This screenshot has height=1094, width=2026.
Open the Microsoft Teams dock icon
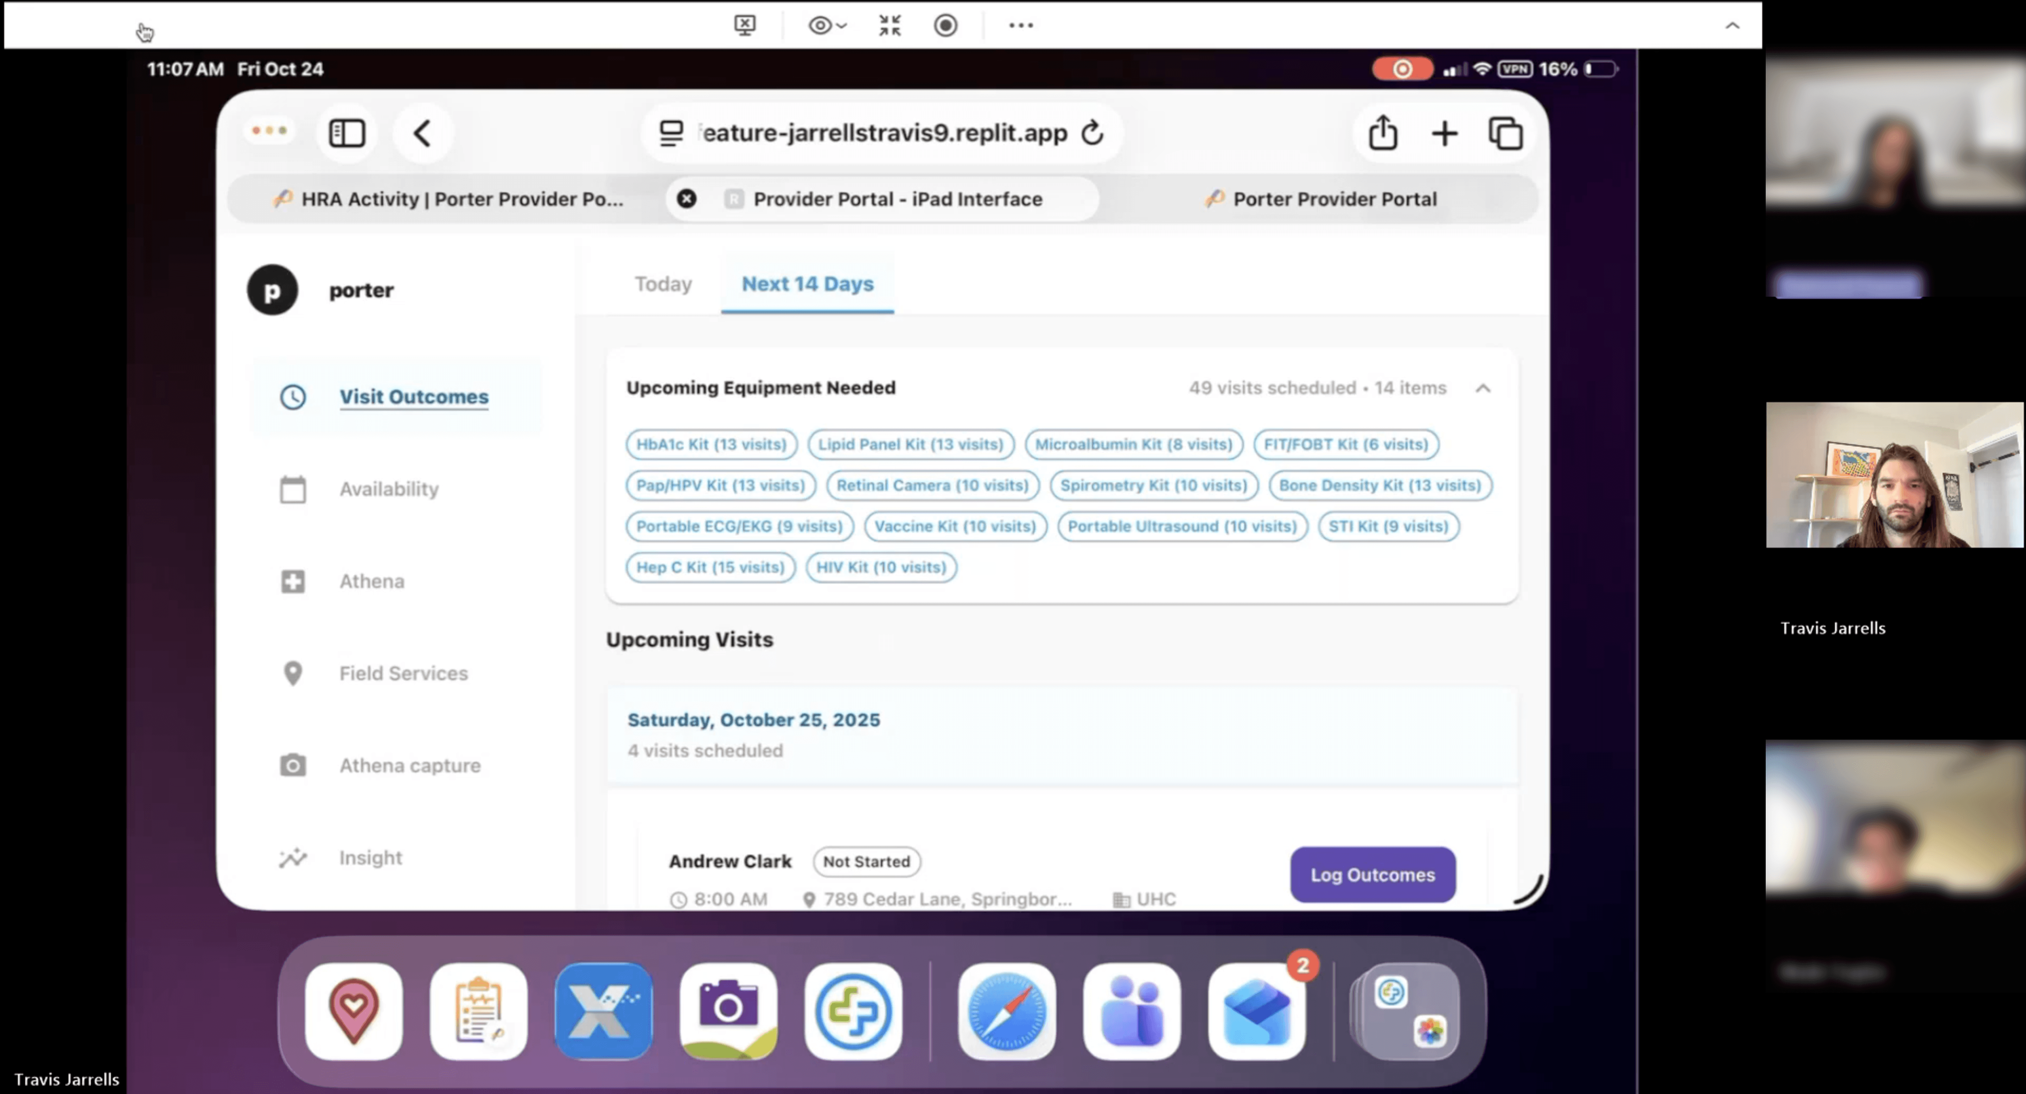(1132, 1011)
